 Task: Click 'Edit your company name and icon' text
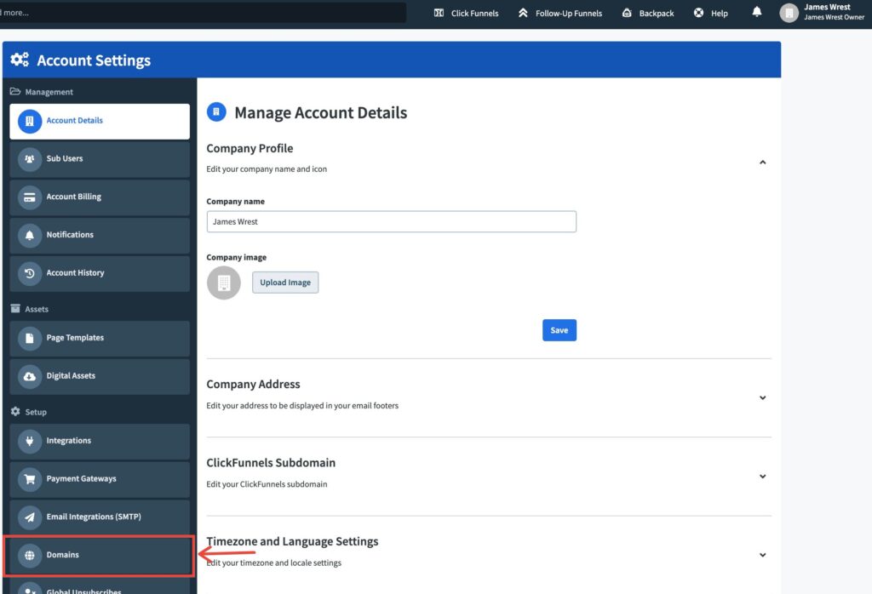(x=267, y=168)
